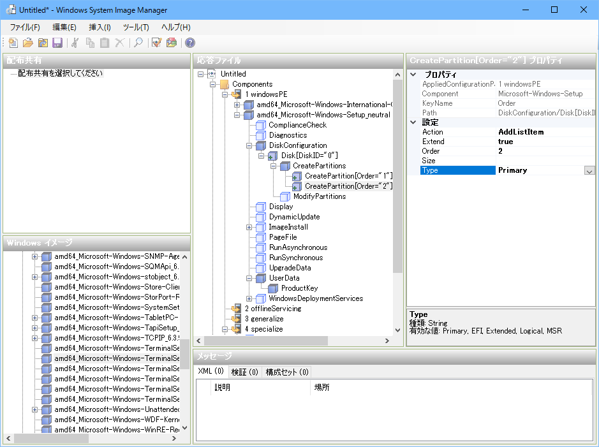This screenshot has width=599, height=447.
Task: Open the ツール(T) menu
Action: [136, 27]
